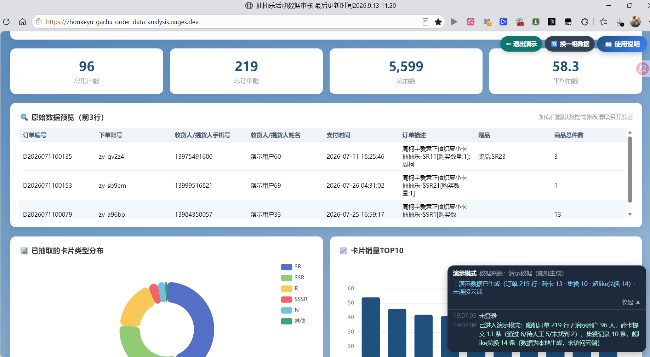Open the browser Downloads icon
The width and height of the screenshot is (650, 357).
pos(620,22)
